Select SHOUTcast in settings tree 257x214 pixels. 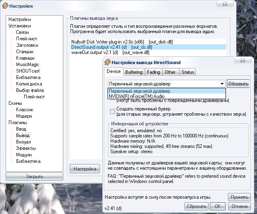tap(27, 71)
